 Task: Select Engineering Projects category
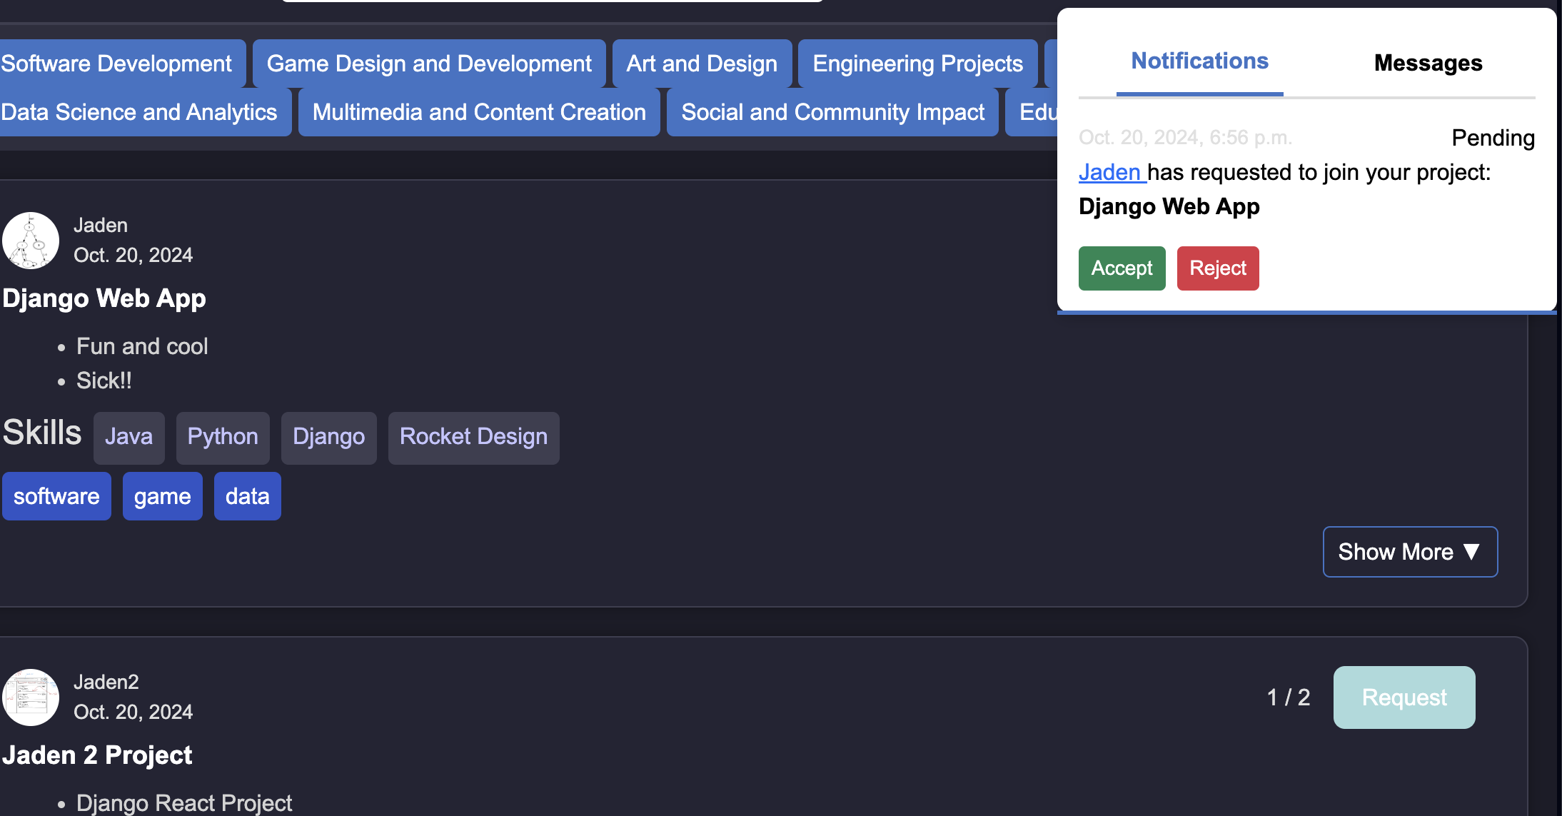[x=917, y=64]
